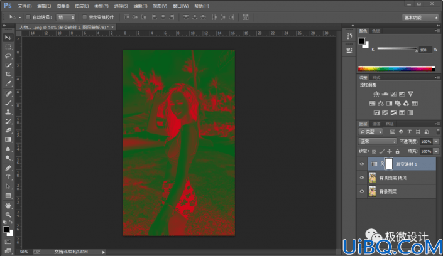Select the Crop tool

click(8, 74)
